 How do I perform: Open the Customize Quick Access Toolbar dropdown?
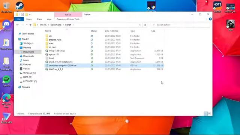(30, 15)
